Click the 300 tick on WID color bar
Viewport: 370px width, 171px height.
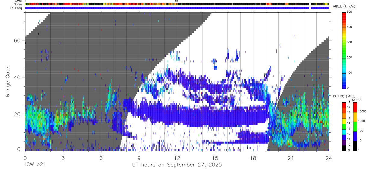click(350, 42)
